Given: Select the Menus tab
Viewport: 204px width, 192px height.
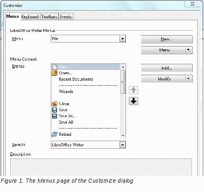Looking at the screenshot, I should (13, 17).
